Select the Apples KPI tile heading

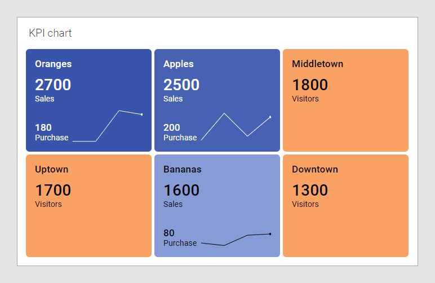coord(178,64)
